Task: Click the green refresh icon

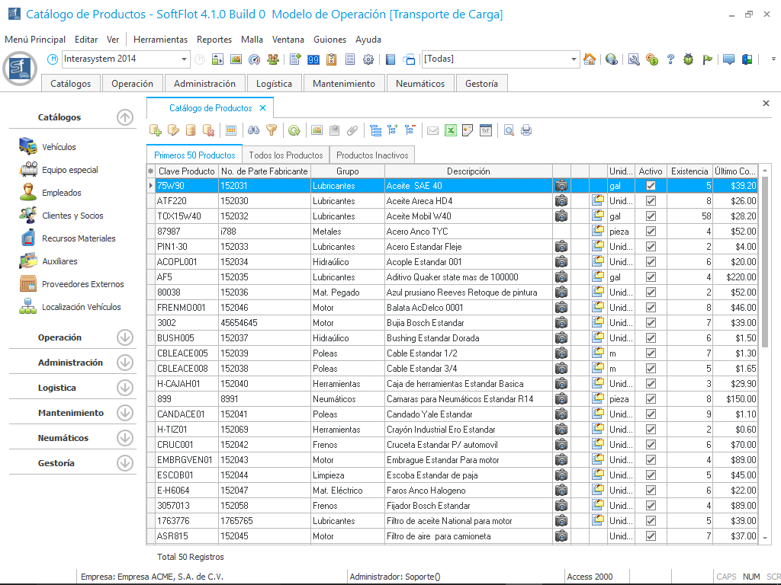Action: (294, 130)
